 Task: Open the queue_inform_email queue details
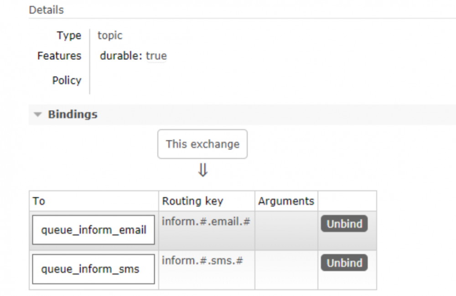pyautogui.click(x=93, y=230)
